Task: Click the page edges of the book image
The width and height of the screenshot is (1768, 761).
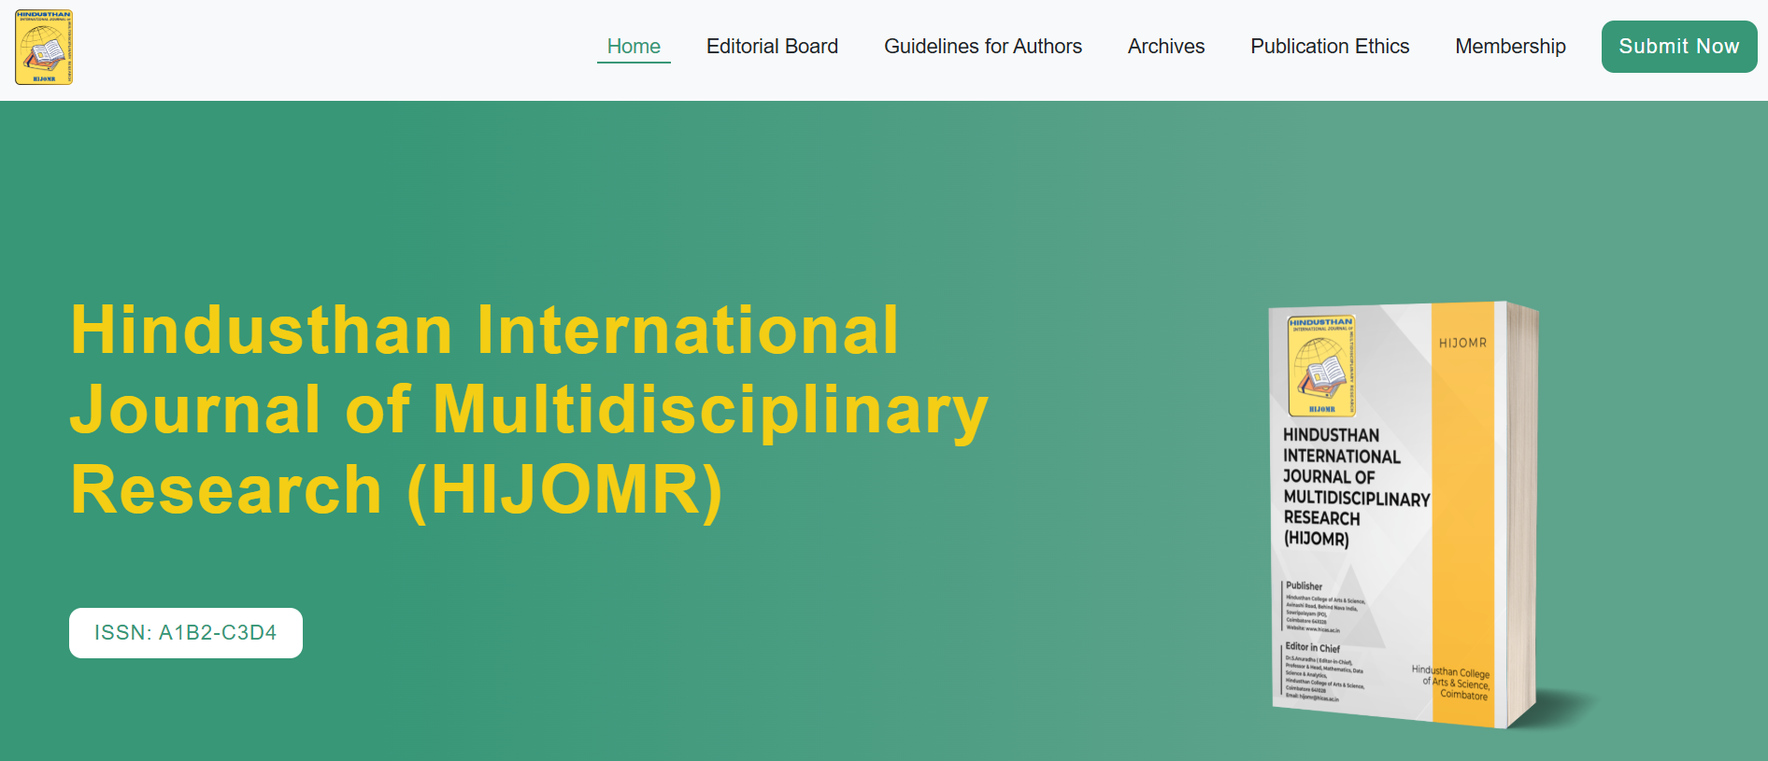Action: click(x=1521, y=514)
